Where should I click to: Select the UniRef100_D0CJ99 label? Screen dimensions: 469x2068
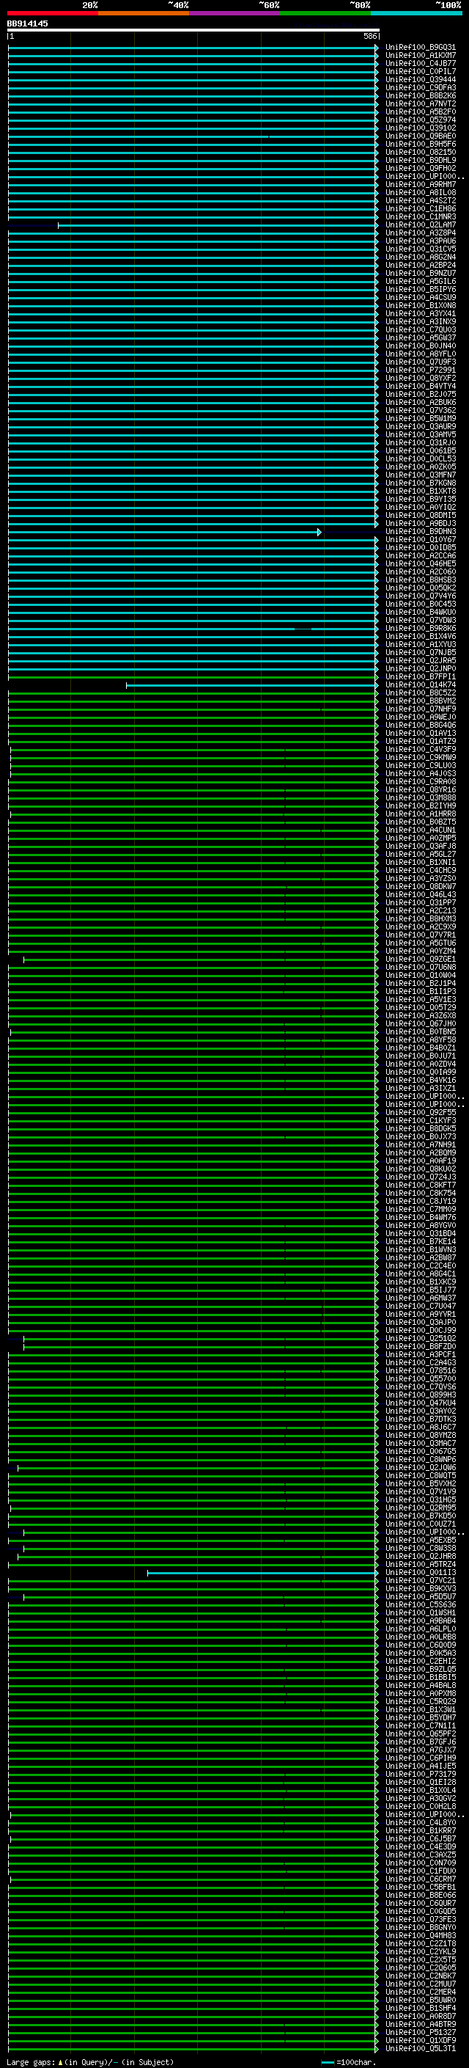[x=421, y=1330]
